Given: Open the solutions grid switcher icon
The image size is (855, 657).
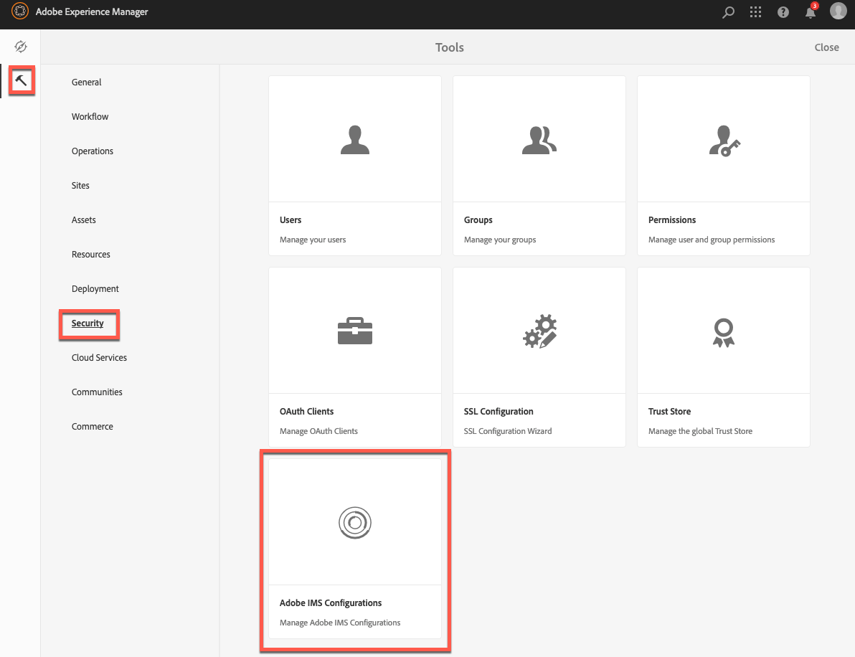Looking at the screenshot, I should tap(755, 12).
